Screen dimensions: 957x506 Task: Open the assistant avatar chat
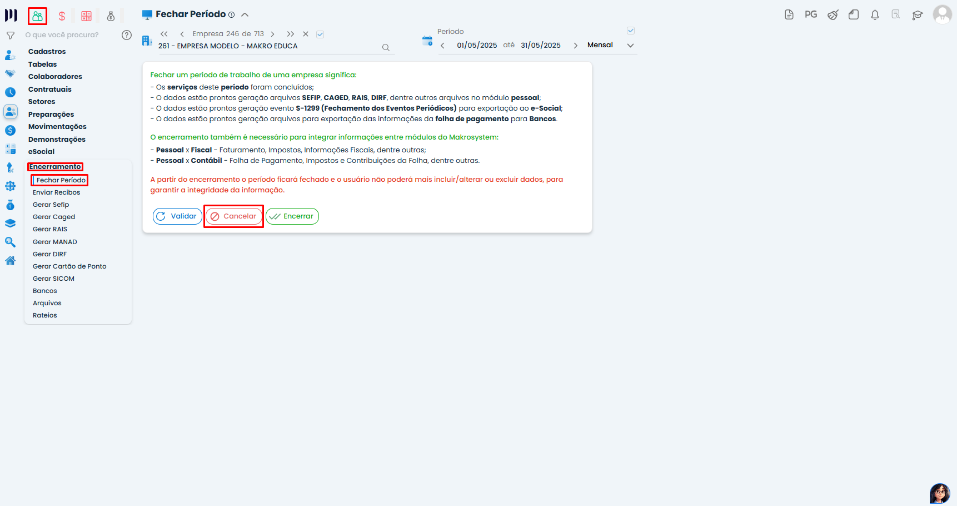pyautogui.click(x=940, y=493)
